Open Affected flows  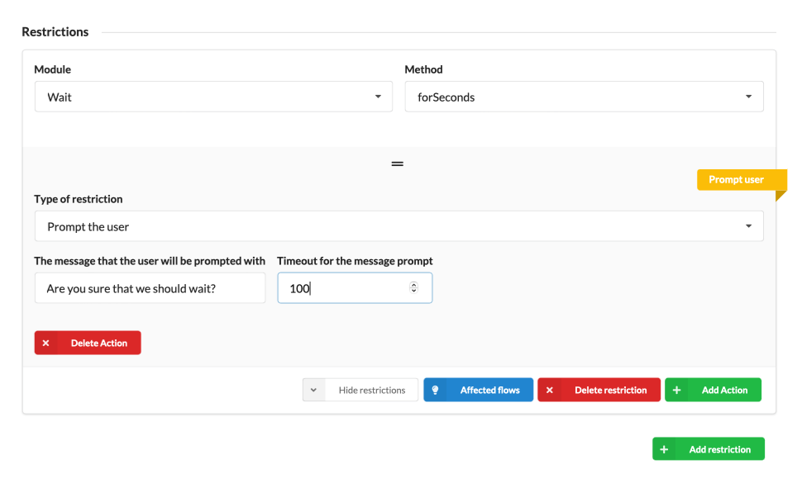pos(478,390)
